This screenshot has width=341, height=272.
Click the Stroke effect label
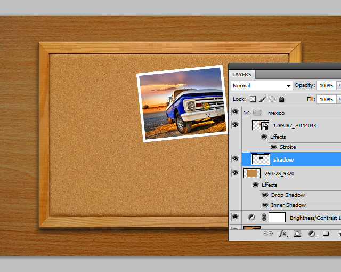pyautogui.click(x=288, y=147)
